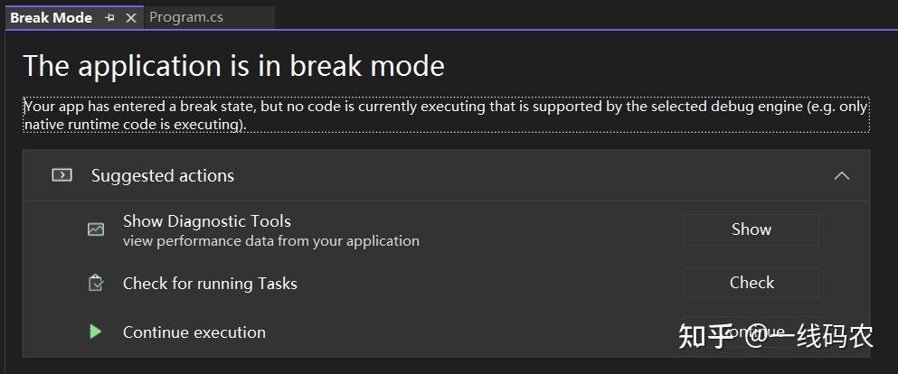Click the 'view performance data' subtitle text
Viewport: 898px width, 374px height.
point(271,241)
